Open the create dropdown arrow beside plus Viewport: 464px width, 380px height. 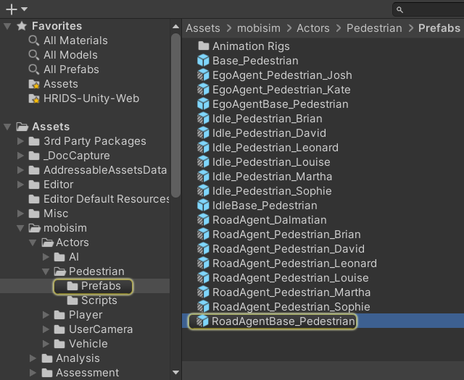point(25,9)
